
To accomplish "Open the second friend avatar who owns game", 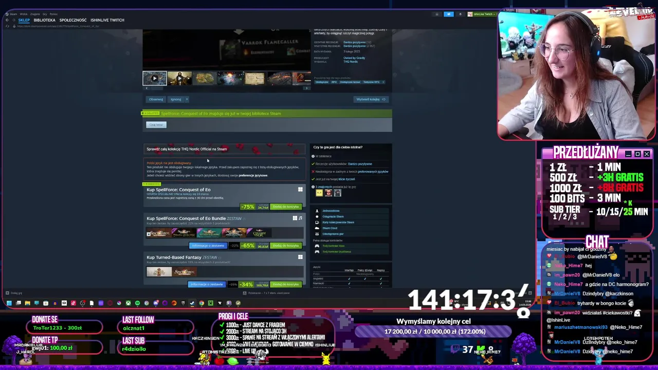I will (x=328, y=193).
